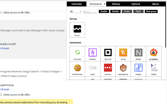Viewport: 167px width, 104px height.
Task: Tick the lower Allow access to file URLs checkbox
Action: pos(1,95)
